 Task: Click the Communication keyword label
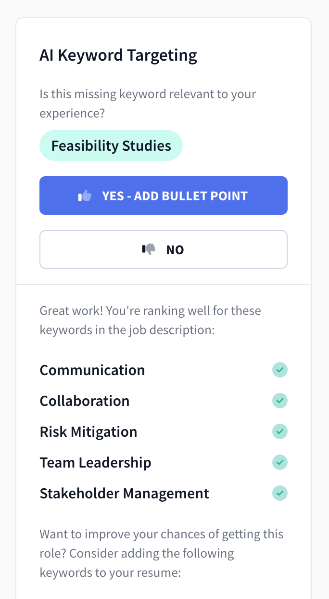pyautogui.click(x=92, y=370)
